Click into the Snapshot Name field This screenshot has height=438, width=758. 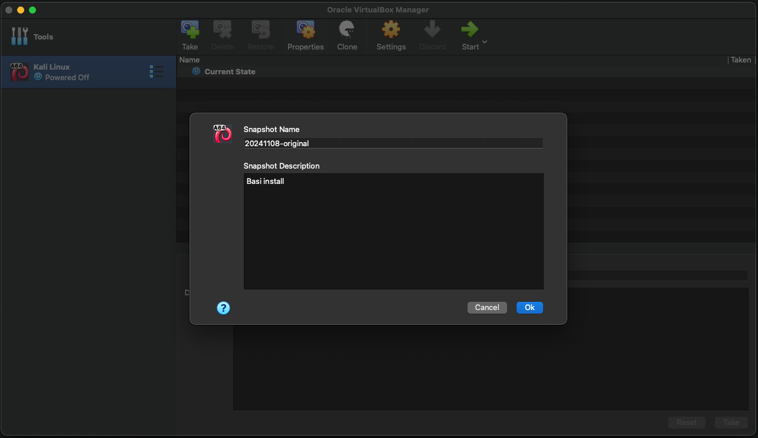pyautogui.click(x=393, y=143)
